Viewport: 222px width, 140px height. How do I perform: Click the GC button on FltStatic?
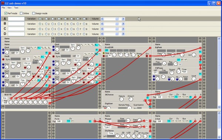pyautogui.click(x=180, y=65)
